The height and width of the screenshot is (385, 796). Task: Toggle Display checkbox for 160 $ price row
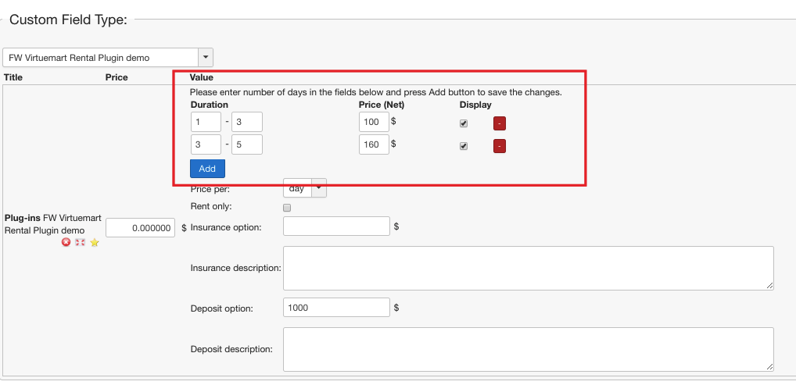(x=464, y=146)
